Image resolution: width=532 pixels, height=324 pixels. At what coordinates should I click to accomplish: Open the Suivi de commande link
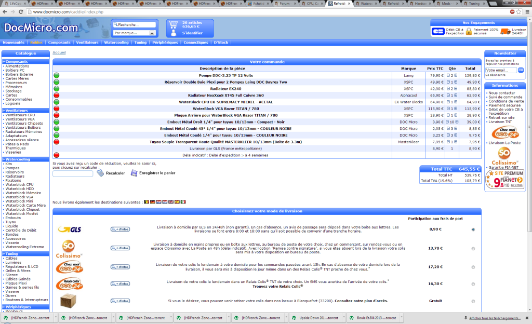(x=505, y=97)
